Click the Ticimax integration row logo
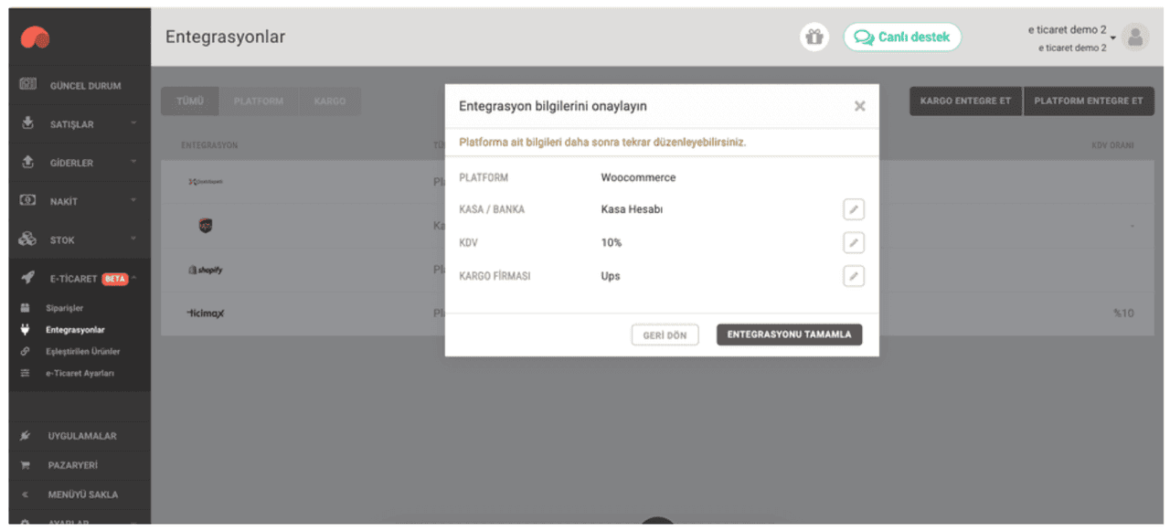Screen dimensions: 1170x531 [x=206, y=313]
